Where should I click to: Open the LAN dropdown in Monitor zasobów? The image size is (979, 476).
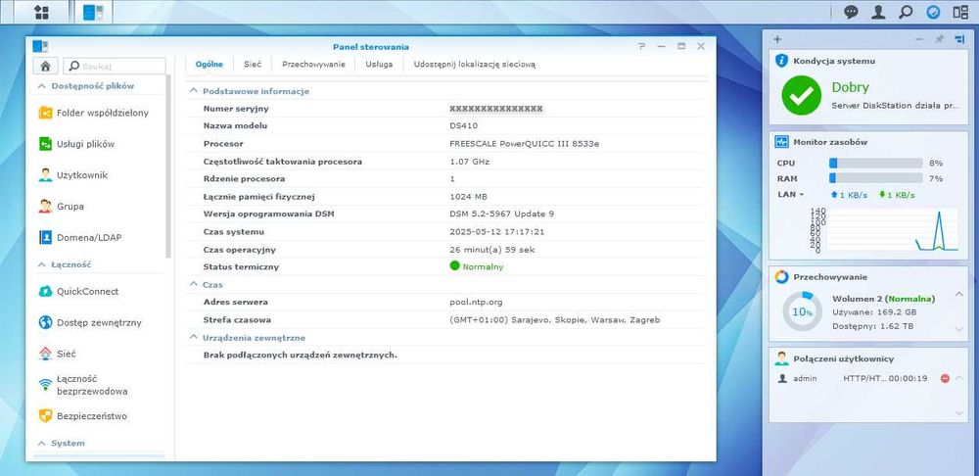(x=790, y=194)
